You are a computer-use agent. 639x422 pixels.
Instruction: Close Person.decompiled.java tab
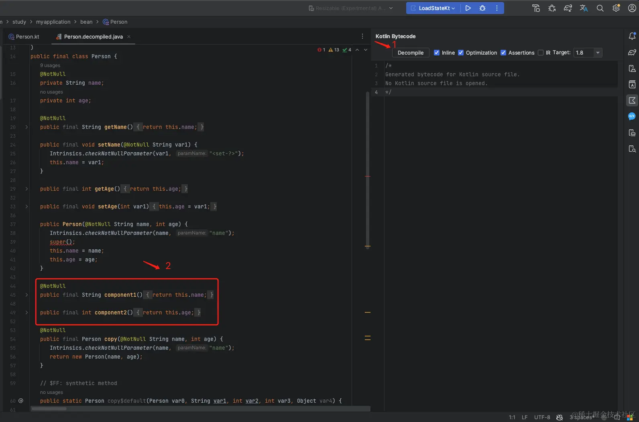click(x=129, y=37)
